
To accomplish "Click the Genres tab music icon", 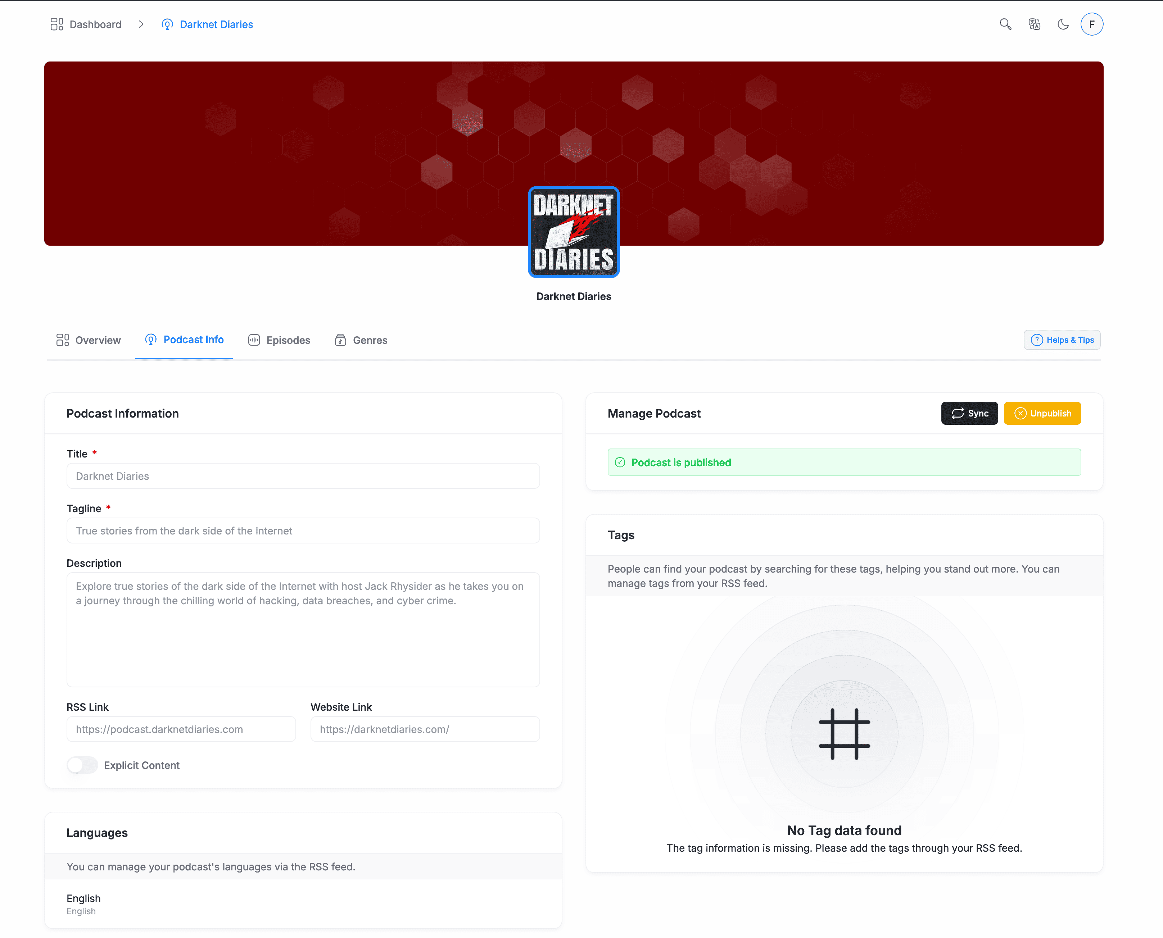I will (340, 340).
